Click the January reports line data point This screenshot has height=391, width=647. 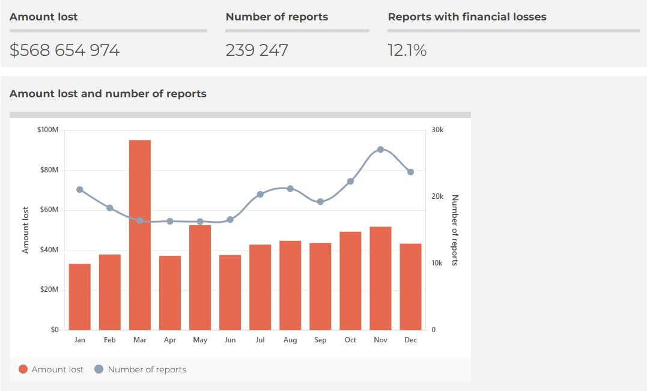point(80,190)
